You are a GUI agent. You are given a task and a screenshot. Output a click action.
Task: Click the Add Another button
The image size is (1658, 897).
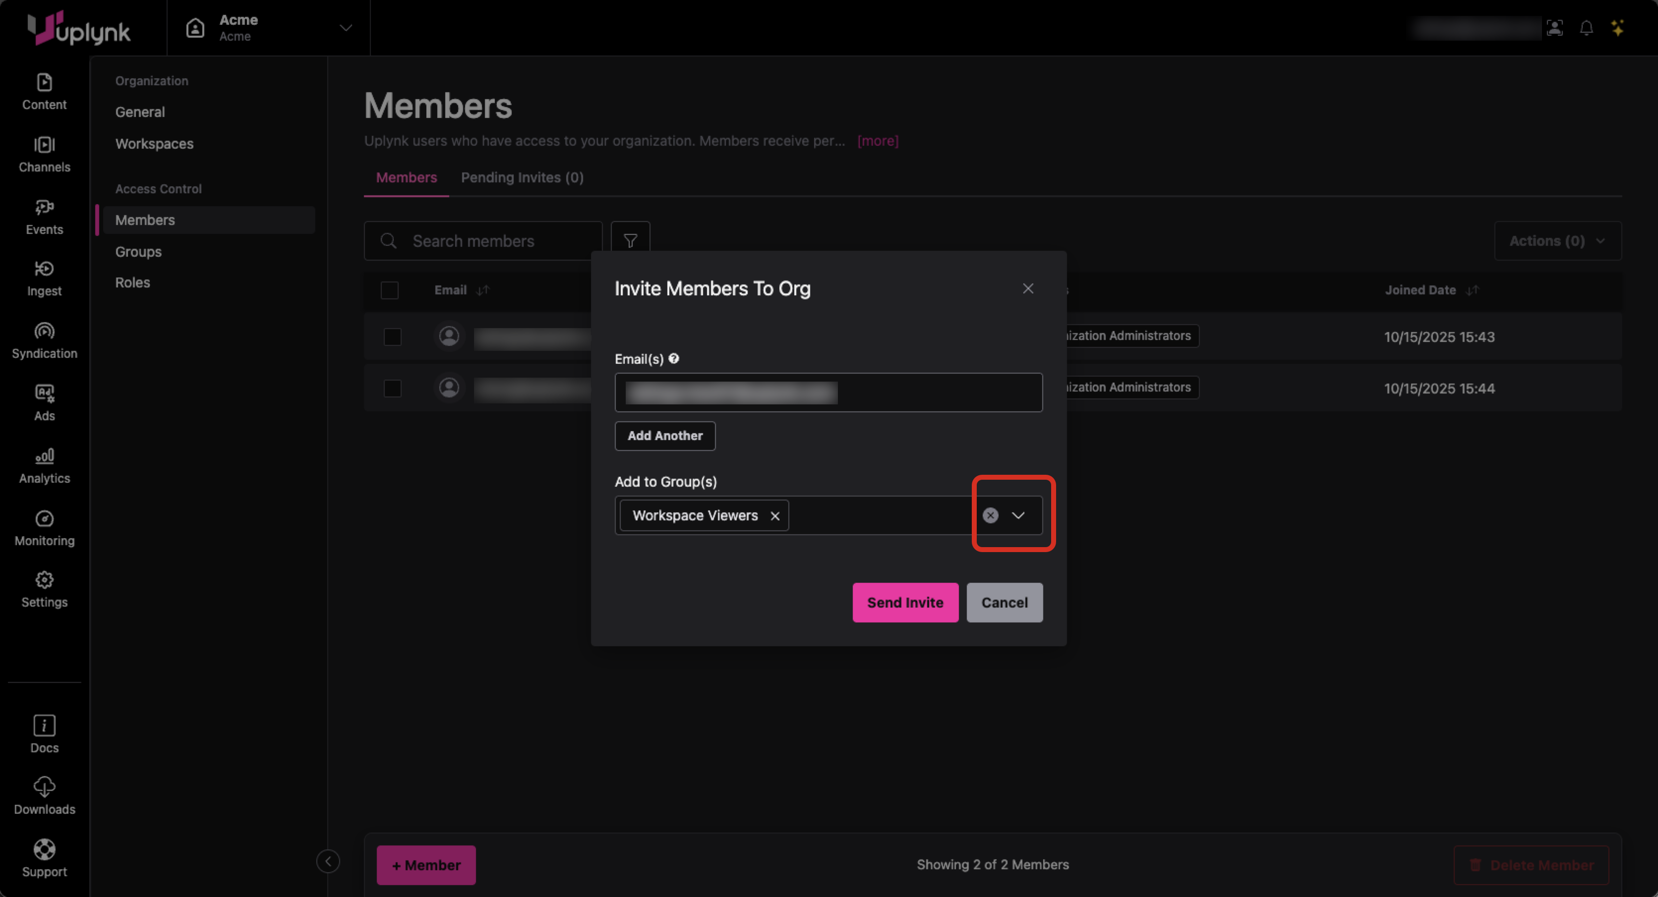pyautogui.click(x=664, y=436)
